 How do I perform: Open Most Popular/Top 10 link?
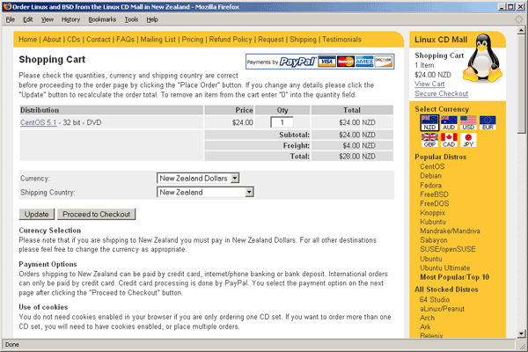click(x=455, y=277)
